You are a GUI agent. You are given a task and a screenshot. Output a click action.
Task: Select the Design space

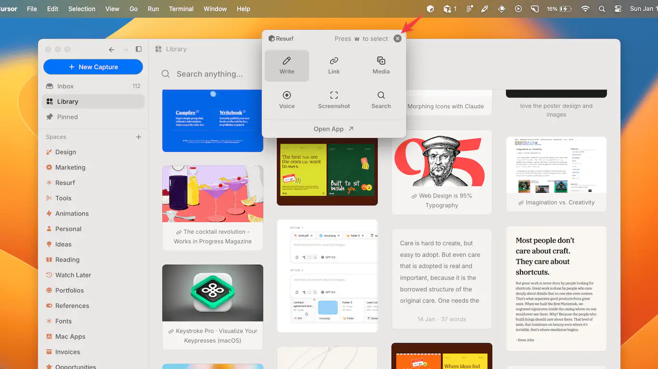(x=65, y=152)
